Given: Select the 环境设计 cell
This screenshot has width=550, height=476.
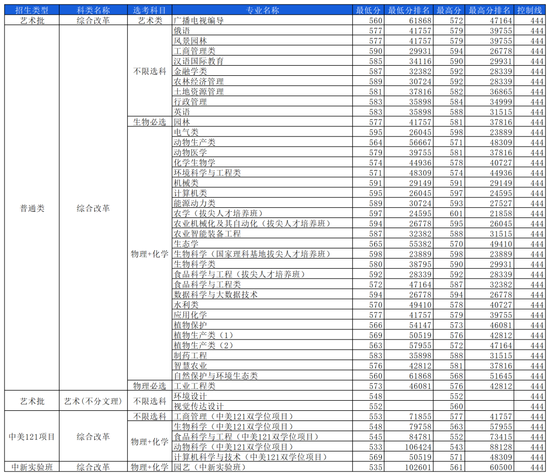Looking at the screenshot, I should [262, 397].
